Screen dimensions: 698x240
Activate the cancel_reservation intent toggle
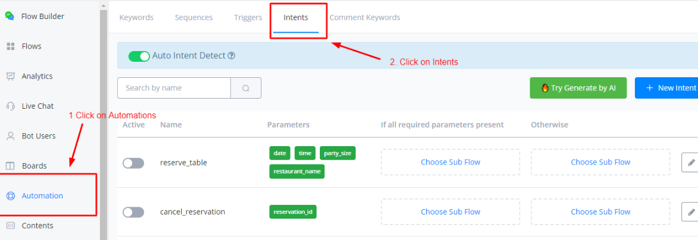[133, 212]
